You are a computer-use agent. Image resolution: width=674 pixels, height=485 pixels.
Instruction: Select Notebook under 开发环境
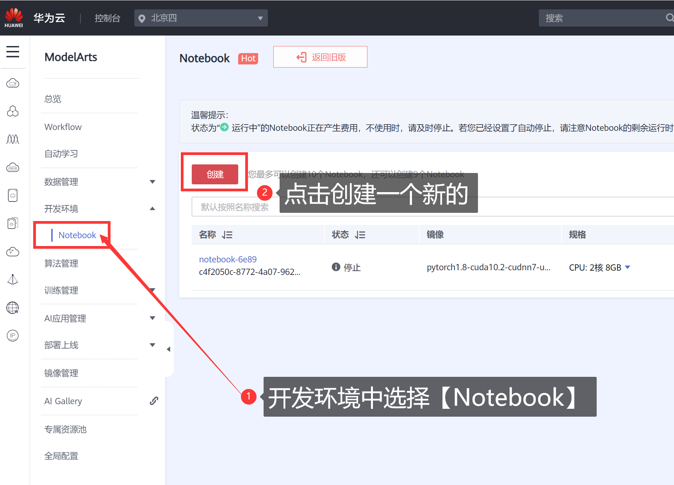[77, 235]
